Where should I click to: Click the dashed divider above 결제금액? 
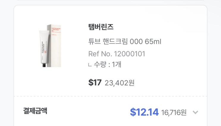110,96
